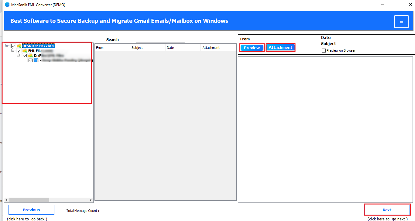The width and height of the screenshot is (415, 221).
Task: Click the Search label text
Action: pyautogui.click(x=112, y=40)
